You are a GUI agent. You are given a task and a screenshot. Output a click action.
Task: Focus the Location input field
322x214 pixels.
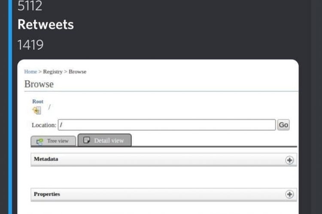[x=167, y=125]
